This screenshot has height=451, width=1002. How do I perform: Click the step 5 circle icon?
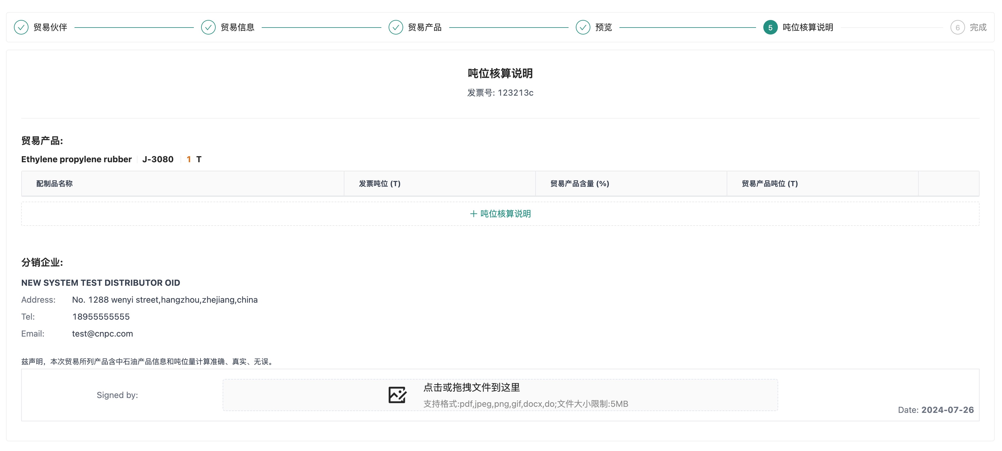point(770,27)
